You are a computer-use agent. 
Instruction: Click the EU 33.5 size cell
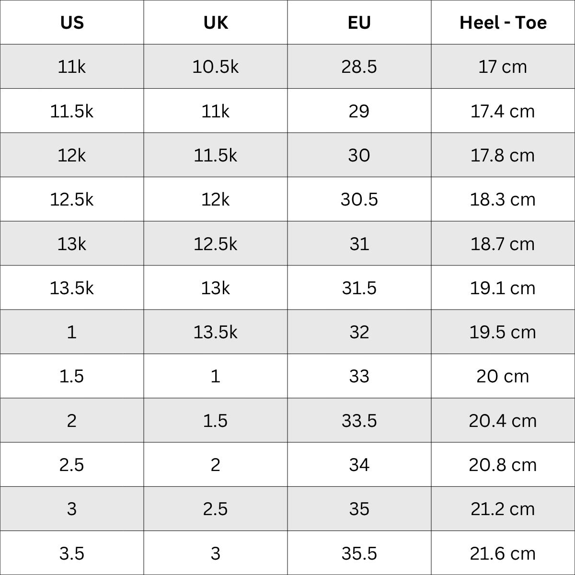tap(359, 420)
